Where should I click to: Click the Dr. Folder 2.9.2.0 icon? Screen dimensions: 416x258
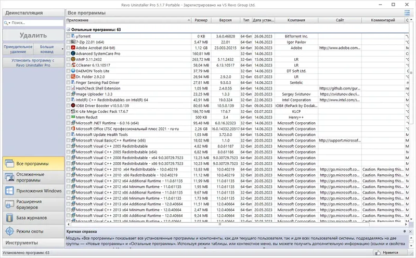[73, 76]
